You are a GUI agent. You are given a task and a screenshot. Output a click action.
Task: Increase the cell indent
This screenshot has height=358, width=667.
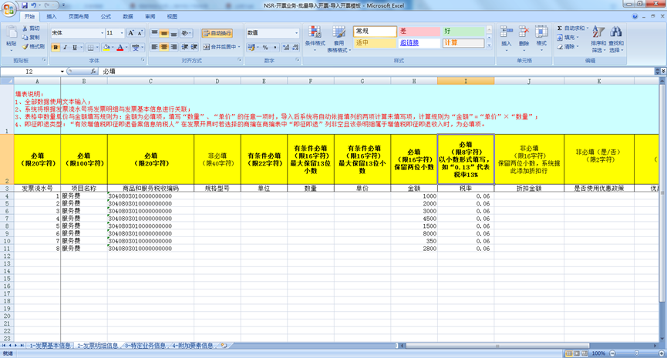[194, 47]
